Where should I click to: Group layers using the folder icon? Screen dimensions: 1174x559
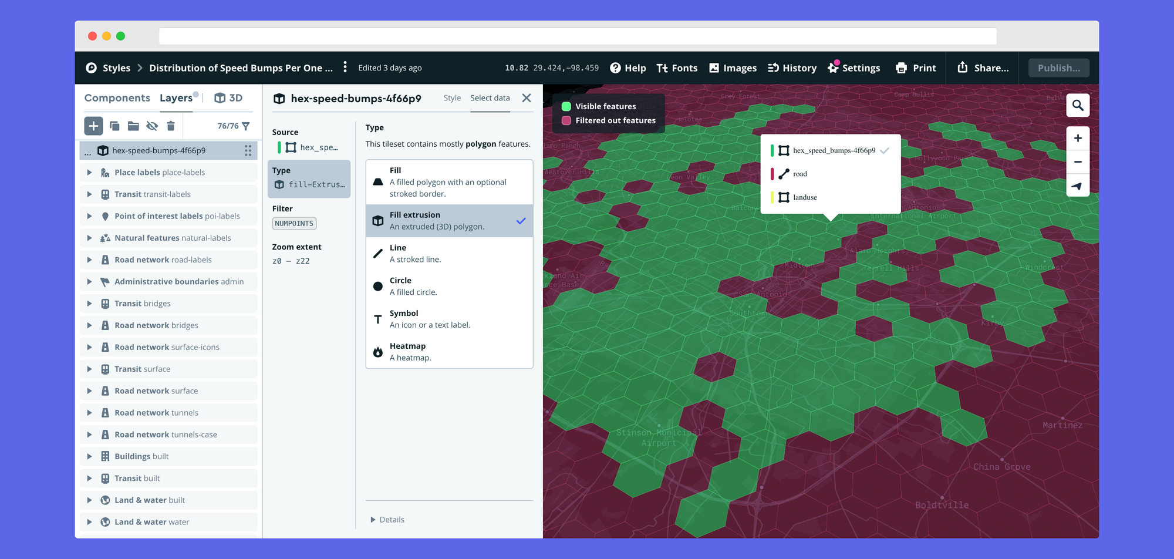point(133,126)
